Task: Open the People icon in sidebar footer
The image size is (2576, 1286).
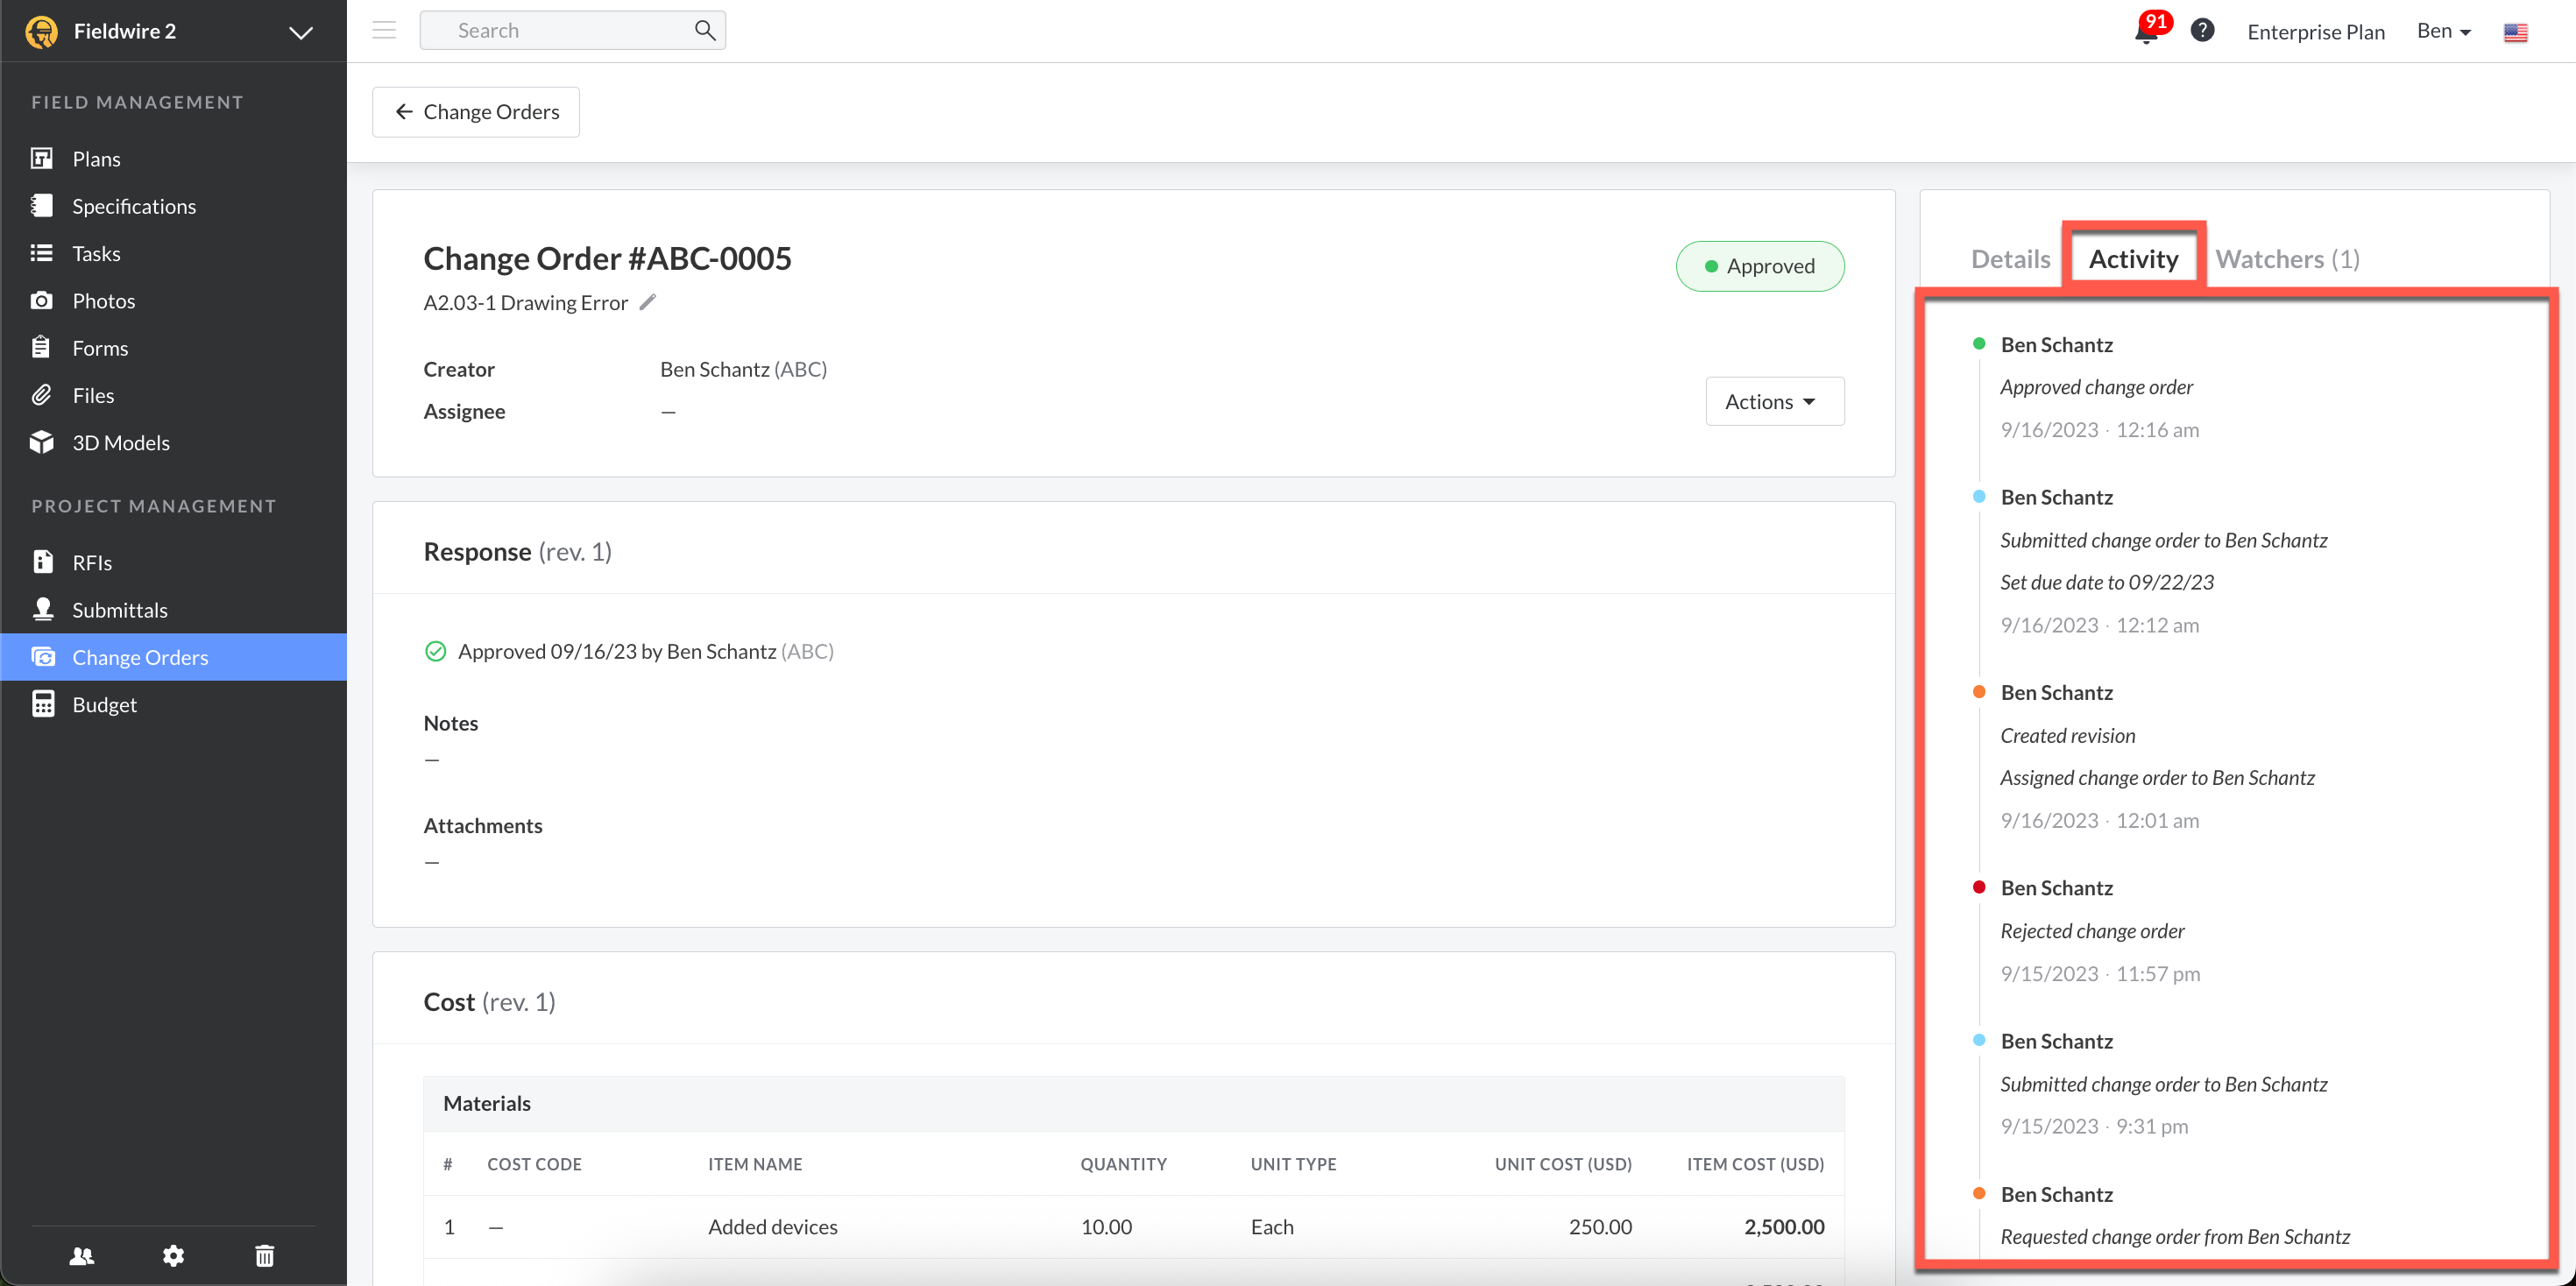Action: coord(82,1255)
